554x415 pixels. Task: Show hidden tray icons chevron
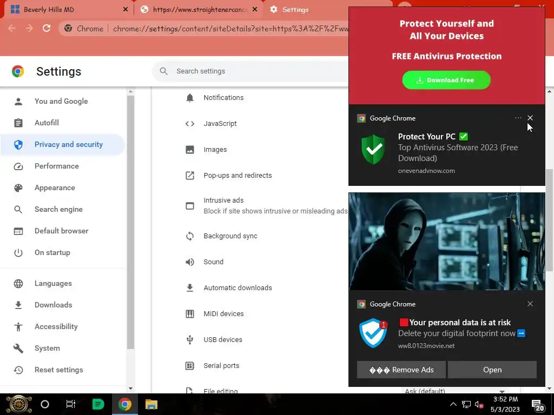453,404
